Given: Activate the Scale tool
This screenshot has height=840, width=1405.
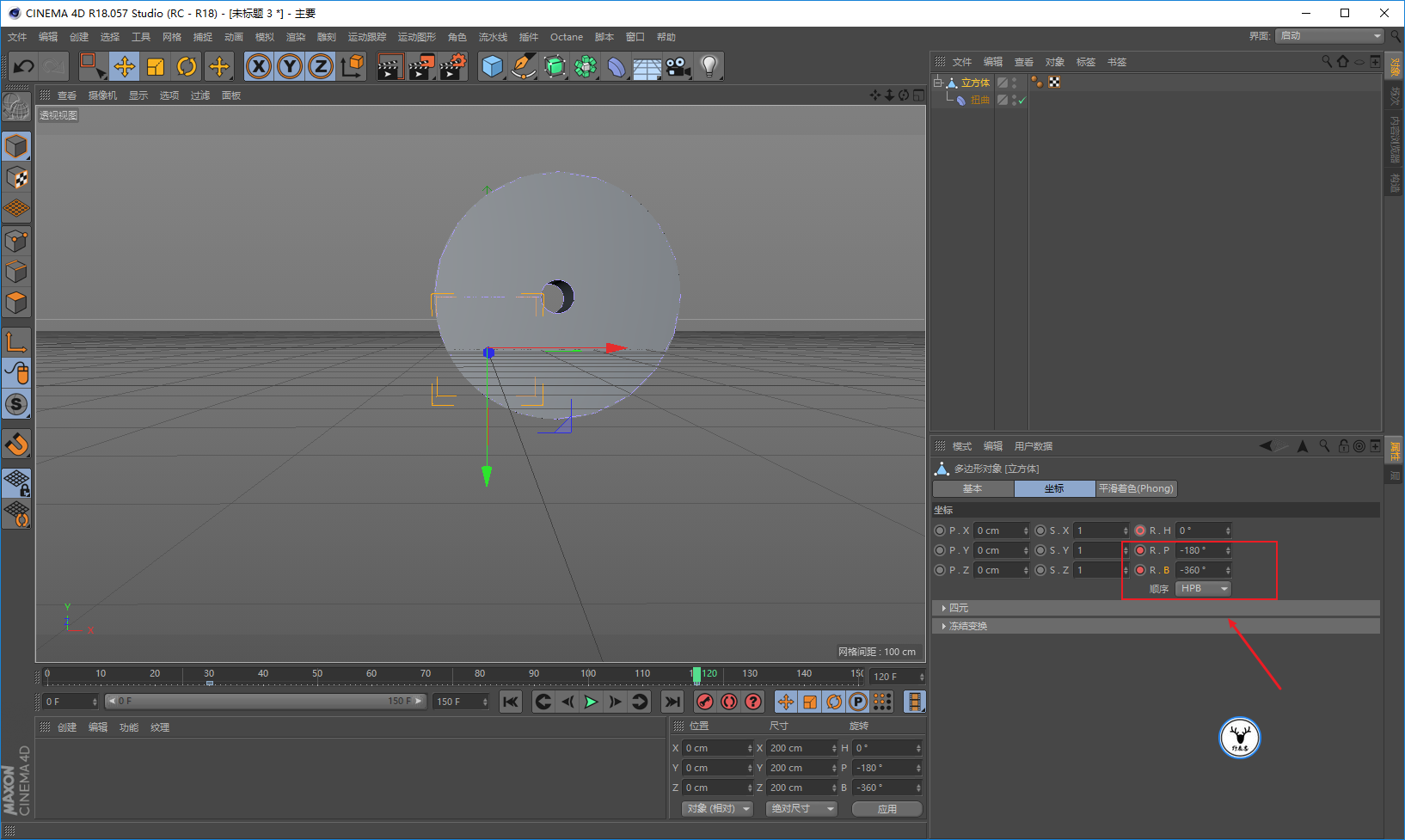Looking at the screenshot, I should pos(156,66).
